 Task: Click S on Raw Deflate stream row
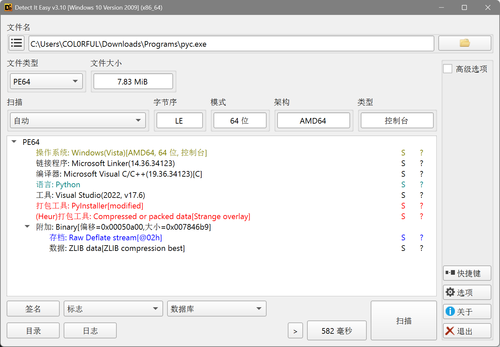(403, 238)
